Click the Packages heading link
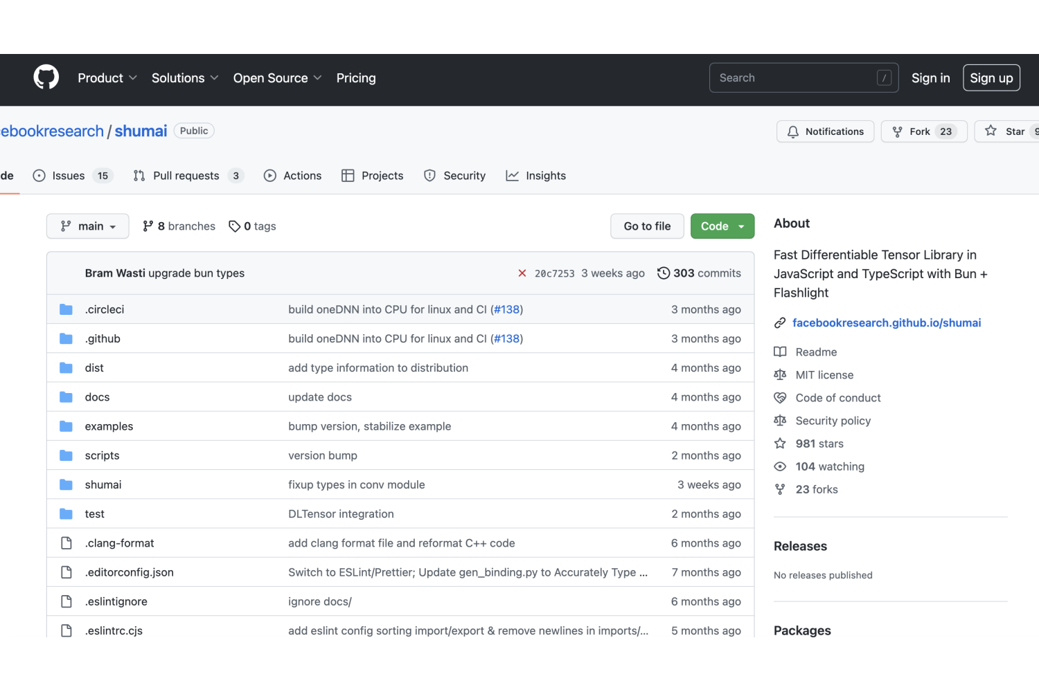 pyautogui.click(x=802, y=630)
